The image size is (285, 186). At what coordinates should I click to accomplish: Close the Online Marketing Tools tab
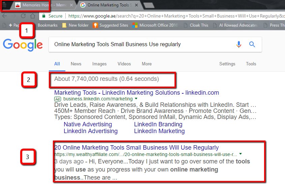(136, 5)
